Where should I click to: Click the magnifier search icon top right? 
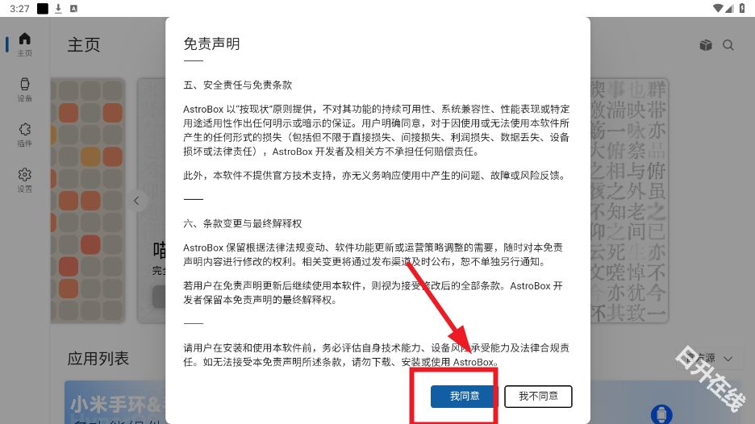(x=728, y=45)
